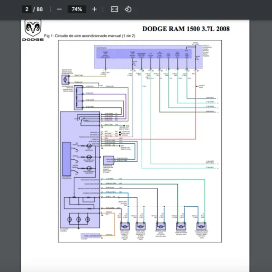
Task: Click the DODGE RAM 1500 3.7L 2008 title
Action: [x=185, y=29]
